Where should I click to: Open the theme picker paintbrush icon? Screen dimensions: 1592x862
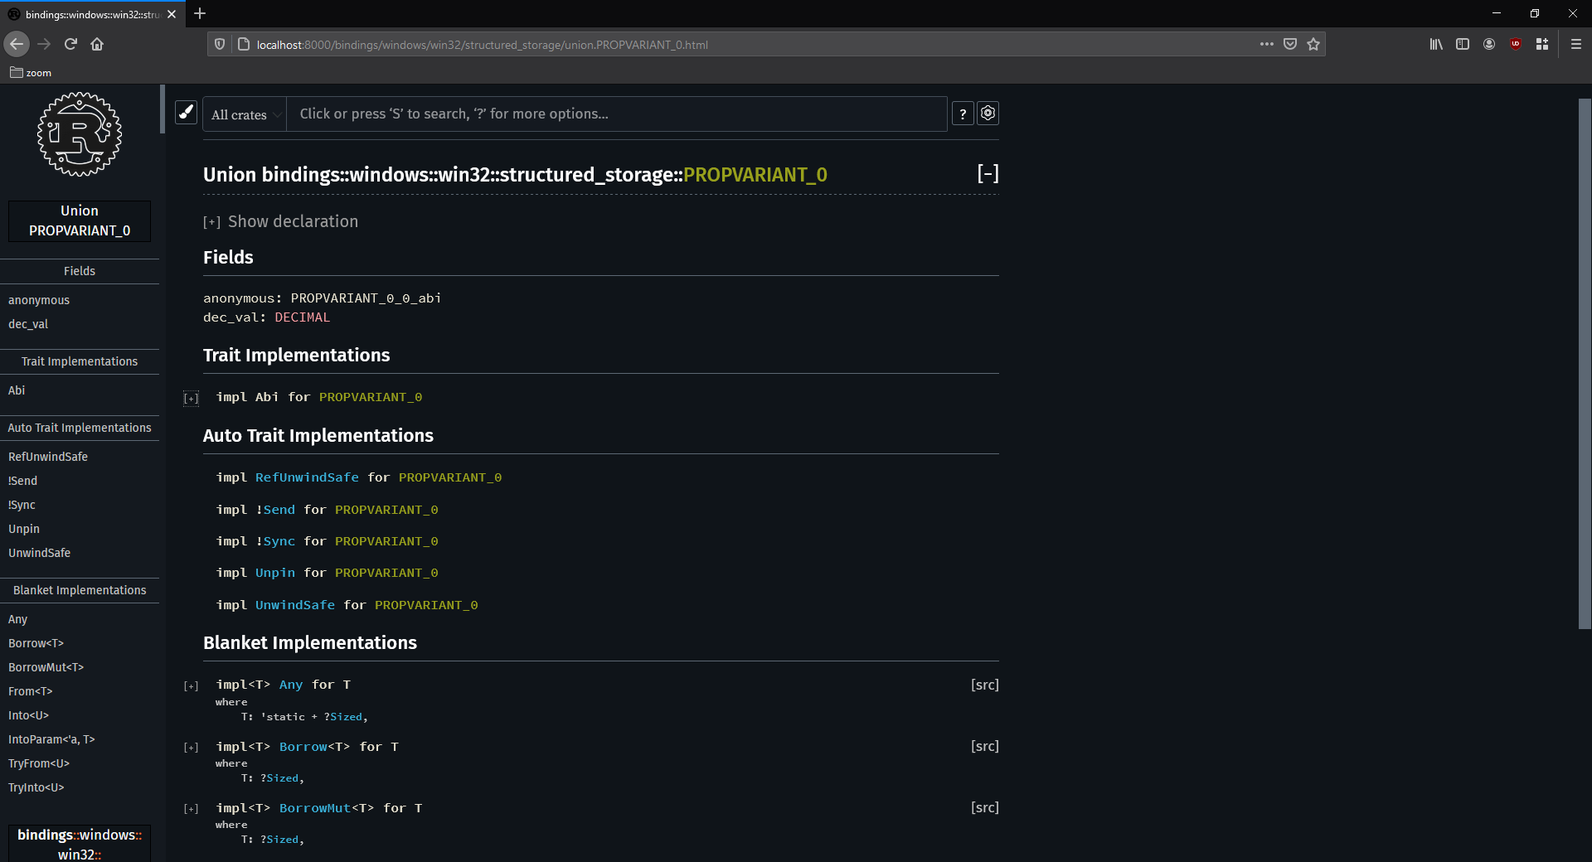pyautogui.click(x=187, y=112)
